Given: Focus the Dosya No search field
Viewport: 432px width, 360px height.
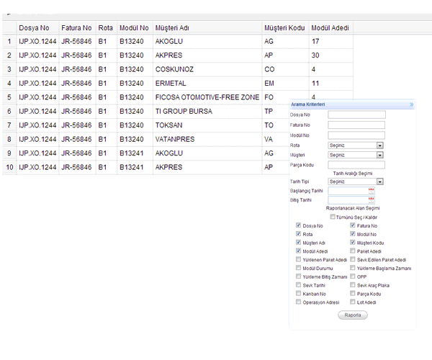Looking at the screenshot, I should tap(356, 114).
